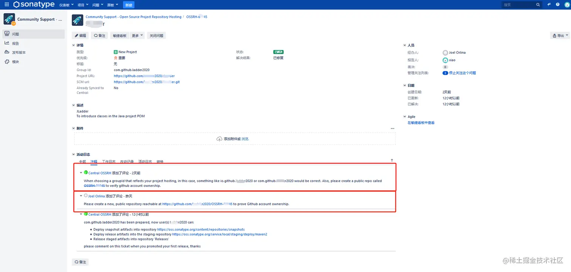
Task: Click the 重要 priority arrow icon
Action: pyautogui.click(x=116, y=58)
